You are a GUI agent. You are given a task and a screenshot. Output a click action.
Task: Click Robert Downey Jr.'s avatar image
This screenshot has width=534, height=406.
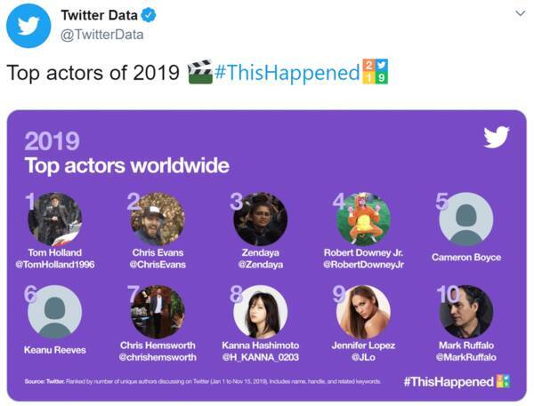pos(363,219)
